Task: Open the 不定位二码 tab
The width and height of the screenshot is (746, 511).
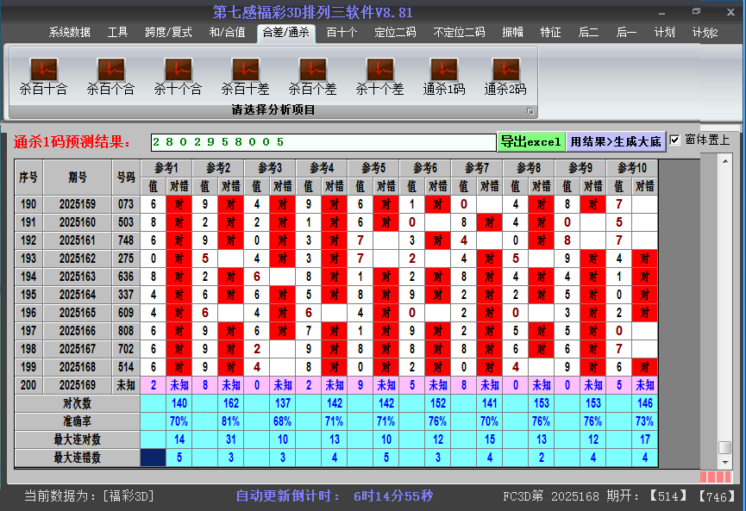Action: [x=459, y=33]
